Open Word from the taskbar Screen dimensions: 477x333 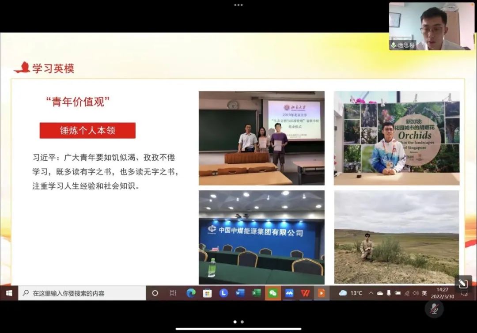[240, 293]
